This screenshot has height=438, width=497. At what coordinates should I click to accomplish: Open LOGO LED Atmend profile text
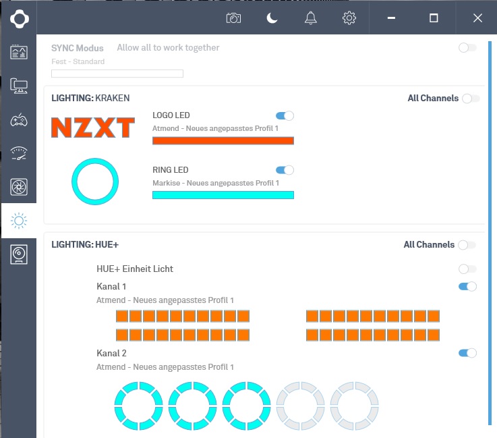(x=215, y=128)
